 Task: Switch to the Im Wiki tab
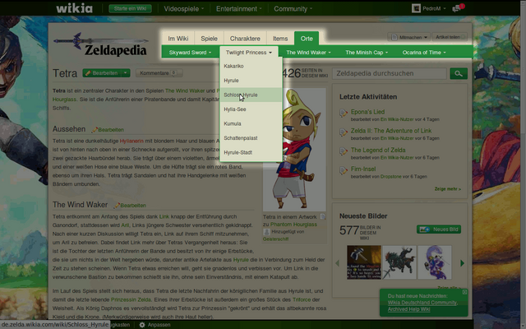178,39
